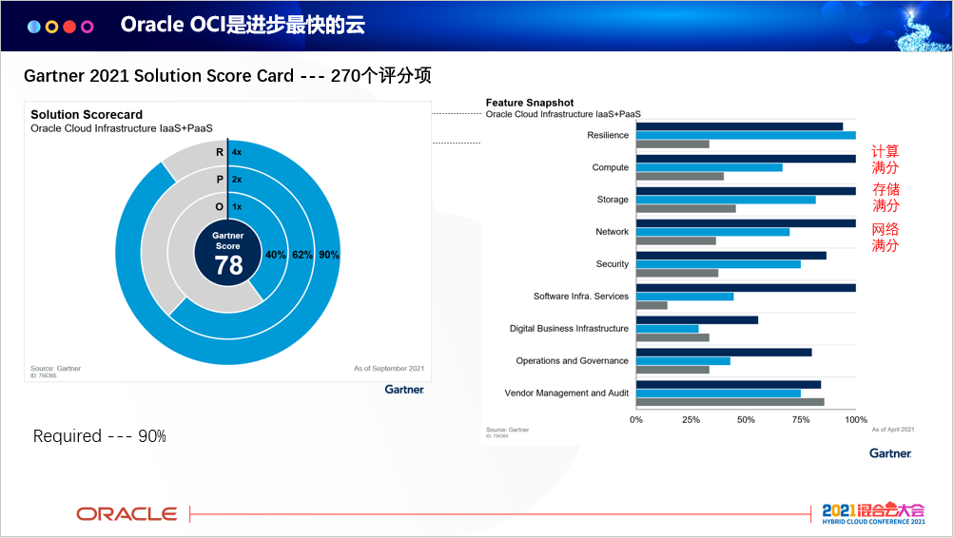The width and height of the screenshot is (954, 538).
Task: Click the '25%' axis label
Action: 691,419
